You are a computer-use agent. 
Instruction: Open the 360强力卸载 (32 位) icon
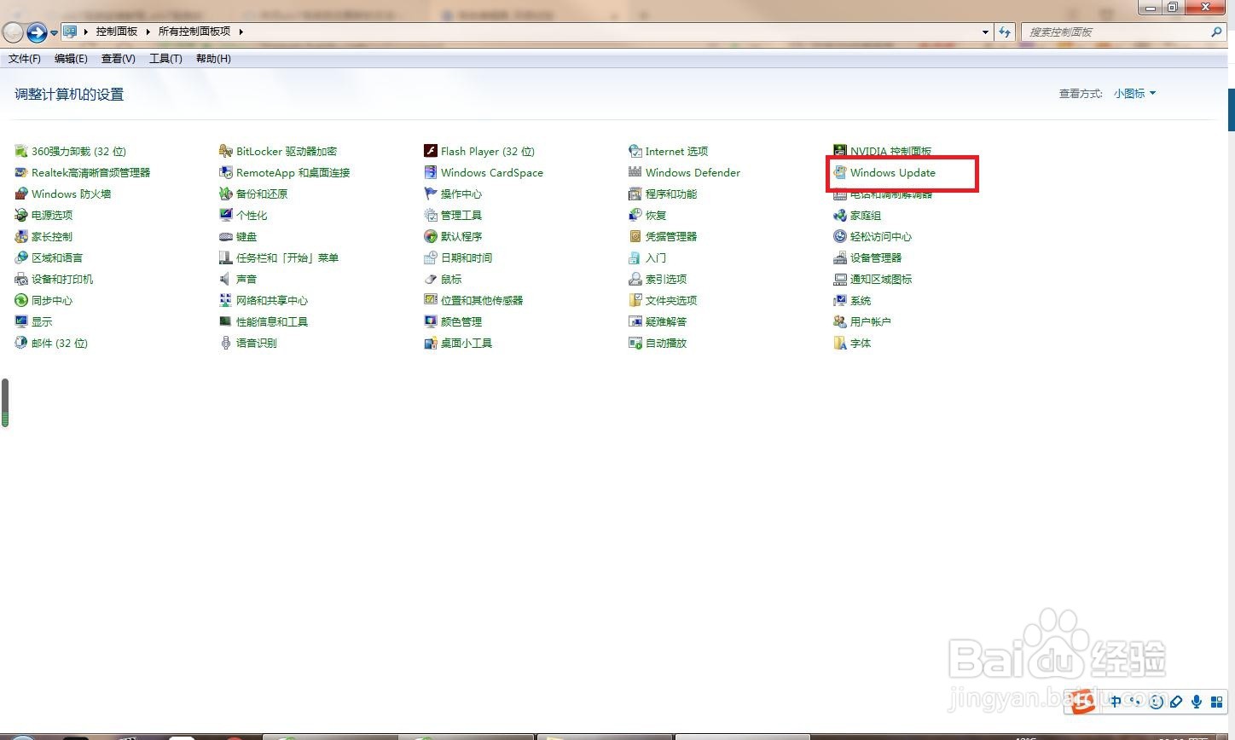(x=21, y=151)
